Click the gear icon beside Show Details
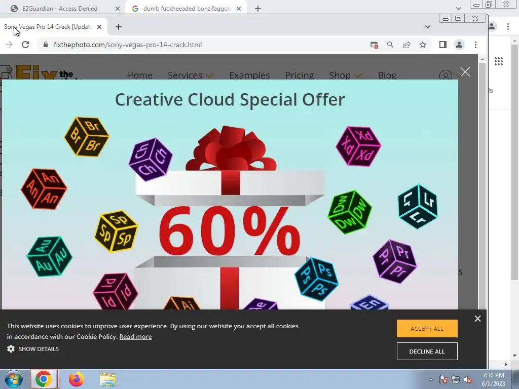 [x=11, y=348]
